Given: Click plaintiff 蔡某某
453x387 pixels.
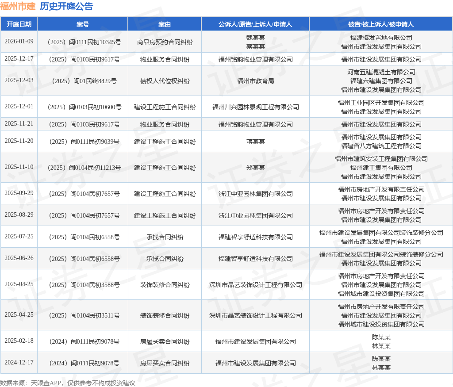Looking at the screenshot, I should (x=255, y=46).
